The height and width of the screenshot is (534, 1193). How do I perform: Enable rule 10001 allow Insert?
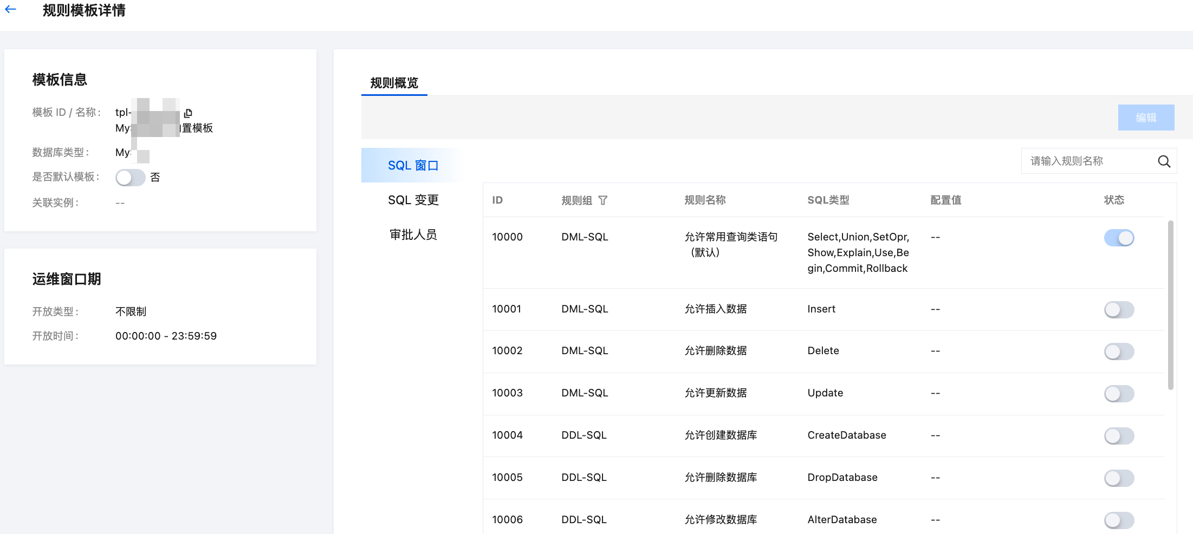pyautogui.click(x=1119, y=310)
